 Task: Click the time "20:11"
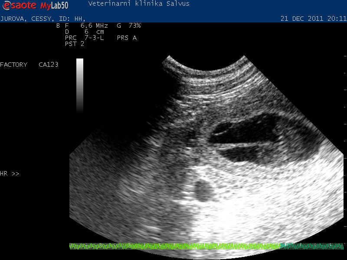coord(337,19)
